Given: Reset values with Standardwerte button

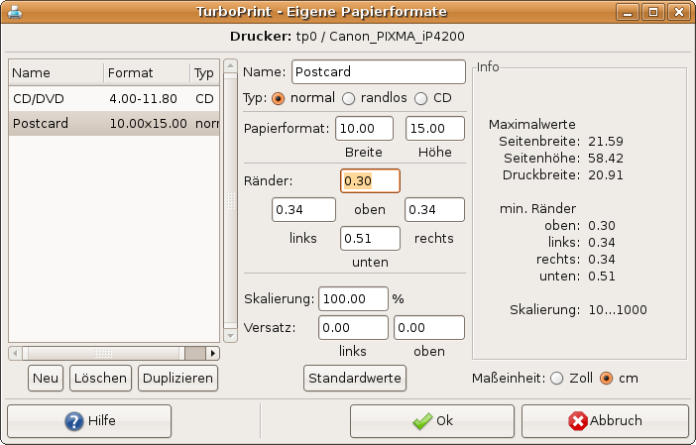Looking at the screenshot, I should point(355,378).
